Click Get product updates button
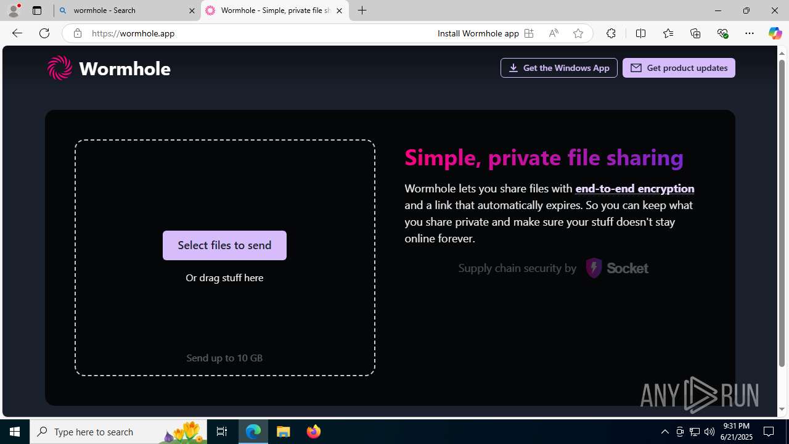 pos(679,68)
